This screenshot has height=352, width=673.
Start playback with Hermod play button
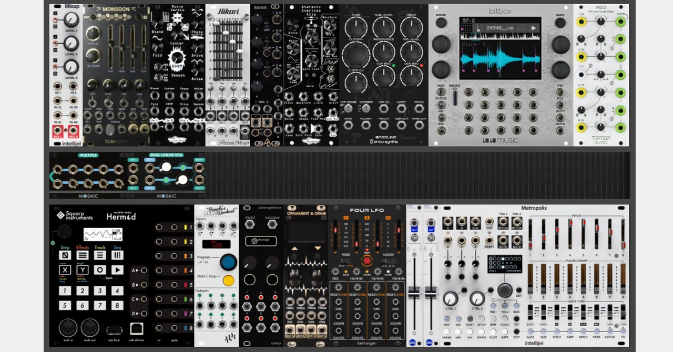[117, 270]
